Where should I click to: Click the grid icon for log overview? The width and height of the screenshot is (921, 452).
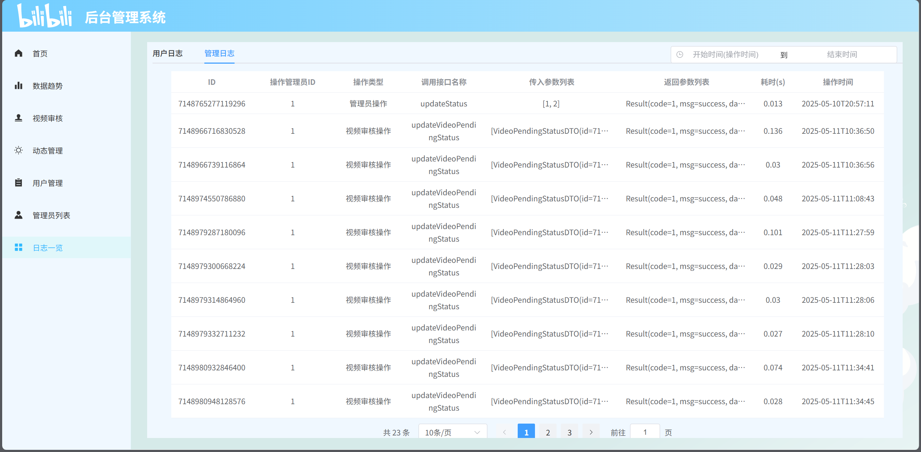[x=18, y=247]
